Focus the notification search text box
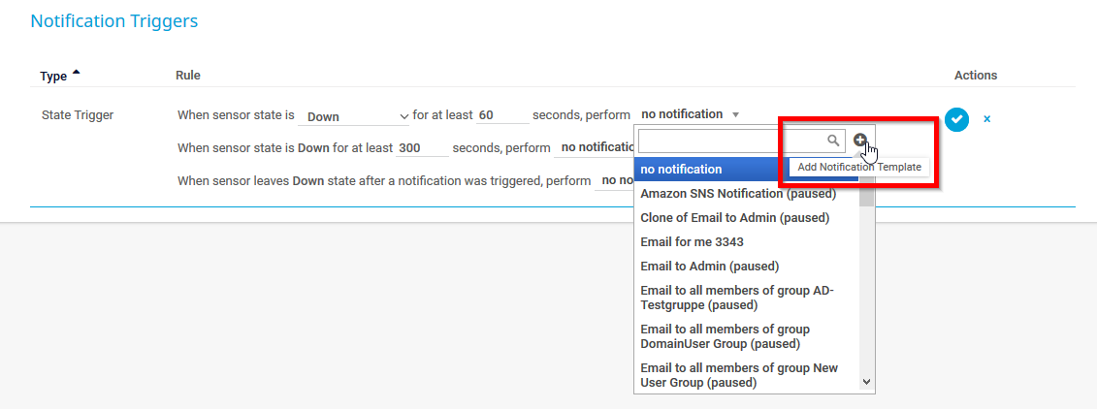 pyautogui.click(x=731, y=141)
